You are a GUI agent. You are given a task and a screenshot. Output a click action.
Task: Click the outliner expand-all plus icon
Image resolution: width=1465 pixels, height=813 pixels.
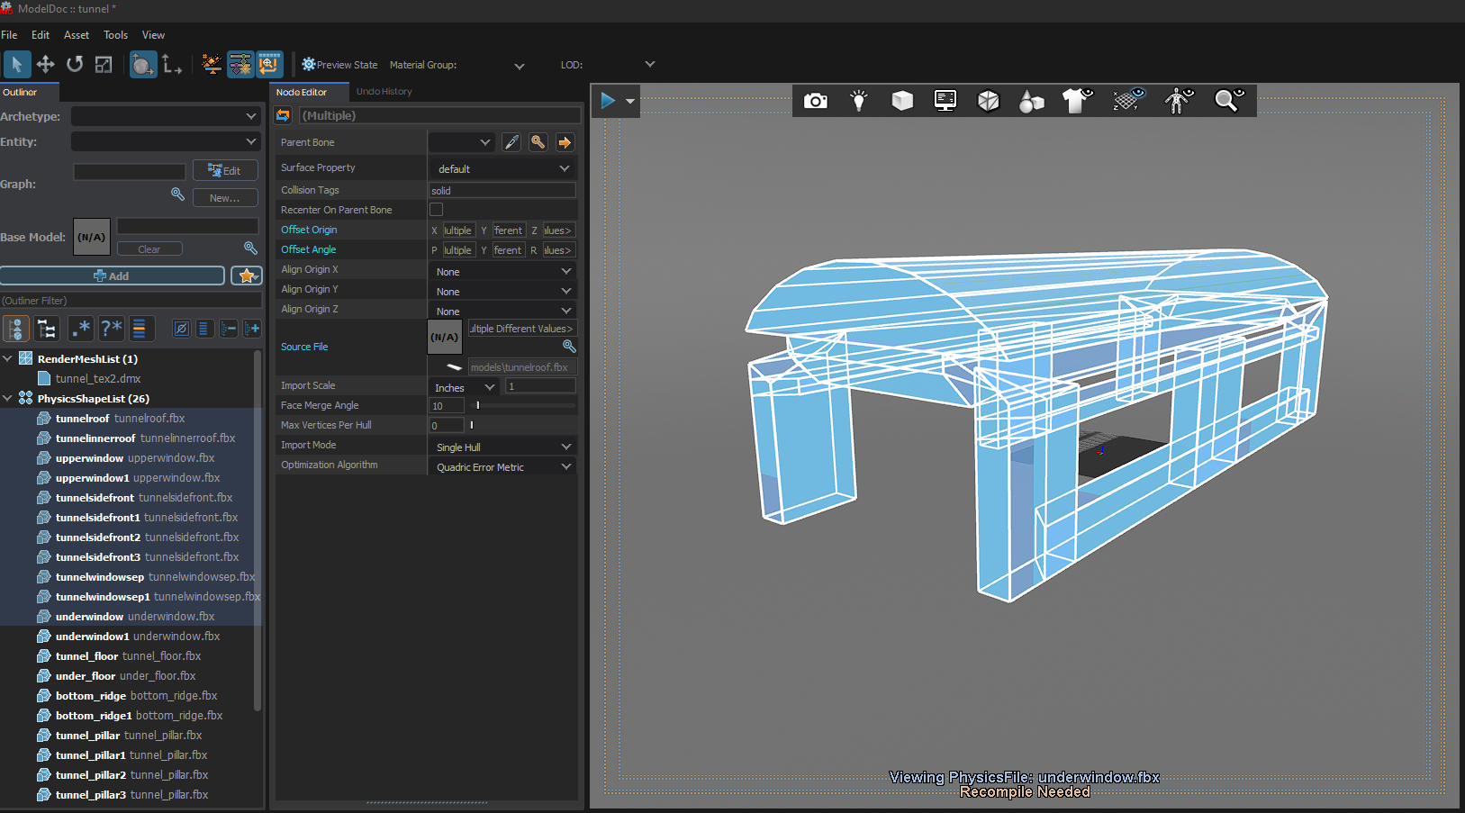click(252, 329)
